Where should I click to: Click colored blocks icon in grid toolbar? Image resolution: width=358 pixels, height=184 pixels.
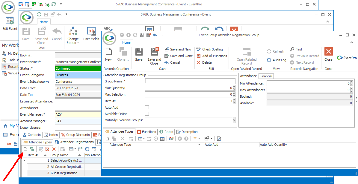pyautogui.click(x=171, y=139)
